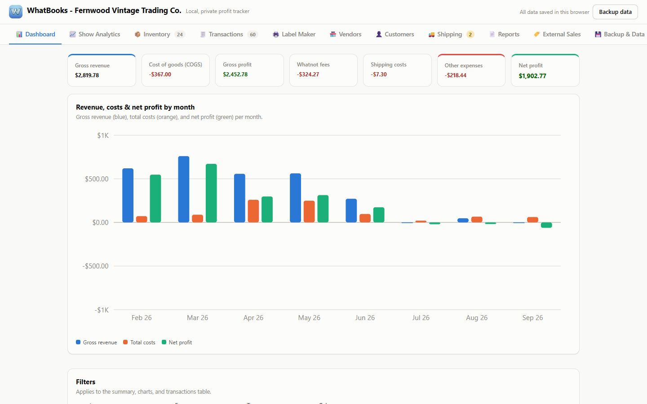This screenshot has height=404, width=647.
Task: Open the Reports tab
Action: point(504,34)
